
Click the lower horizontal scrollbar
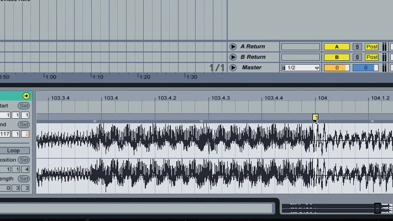click(136, 208)
